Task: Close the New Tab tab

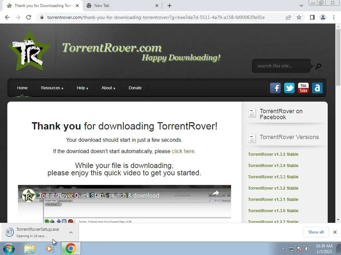Action: pos(157,6)
